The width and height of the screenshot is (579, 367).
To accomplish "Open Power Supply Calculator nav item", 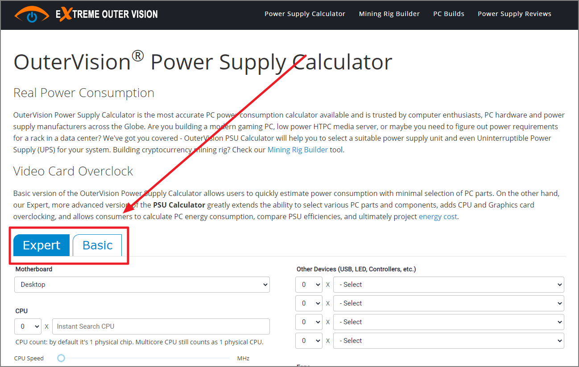I will [305, 14].
